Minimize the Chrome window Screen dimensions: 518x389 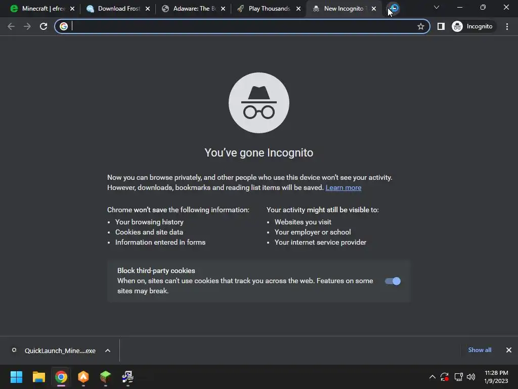tap(460, 7)
